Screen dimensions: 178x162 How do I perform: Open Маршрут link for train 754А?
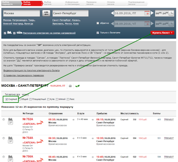tap(169, 138)
